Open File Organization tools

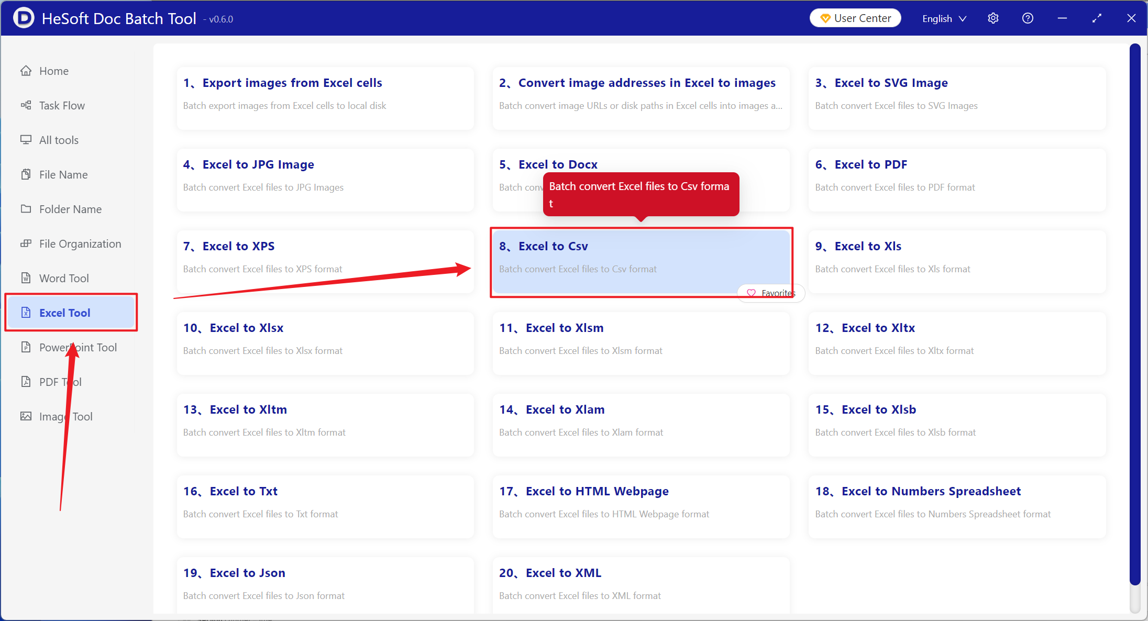coord(71,243)
